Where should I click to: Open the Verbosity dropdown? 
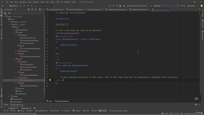point(13,108)
